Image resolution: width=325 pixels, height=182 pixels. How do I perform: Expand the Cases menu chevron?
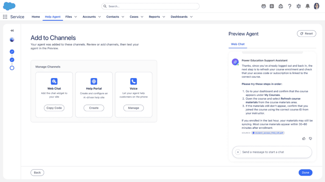coord(142,17)
